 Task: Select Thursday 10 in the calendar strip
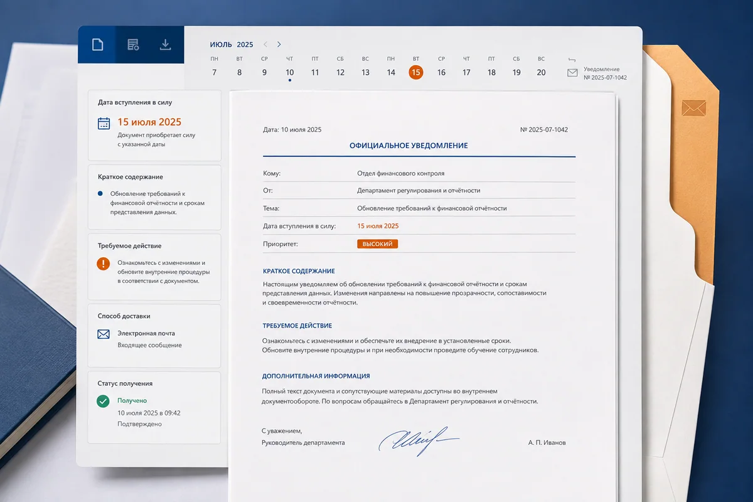289,72
